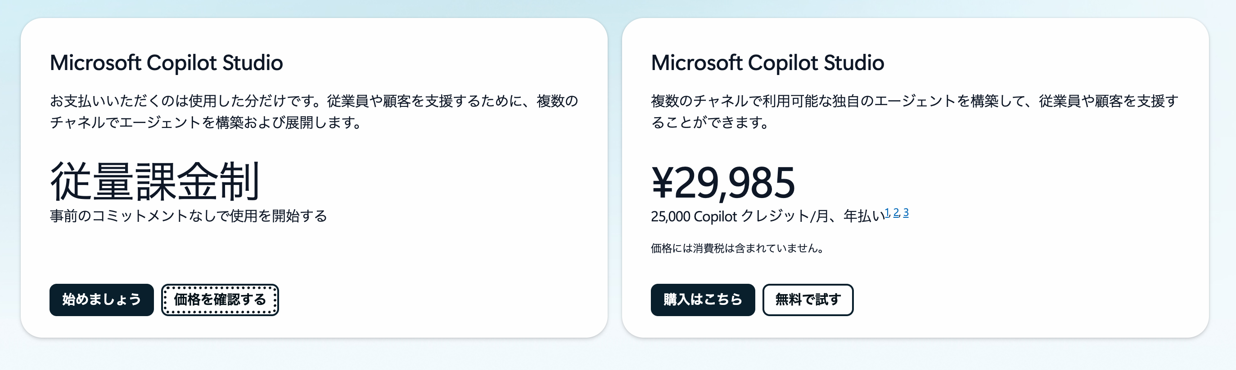
Task: Select the 無料で試す button
Action: tap(807, 300)
